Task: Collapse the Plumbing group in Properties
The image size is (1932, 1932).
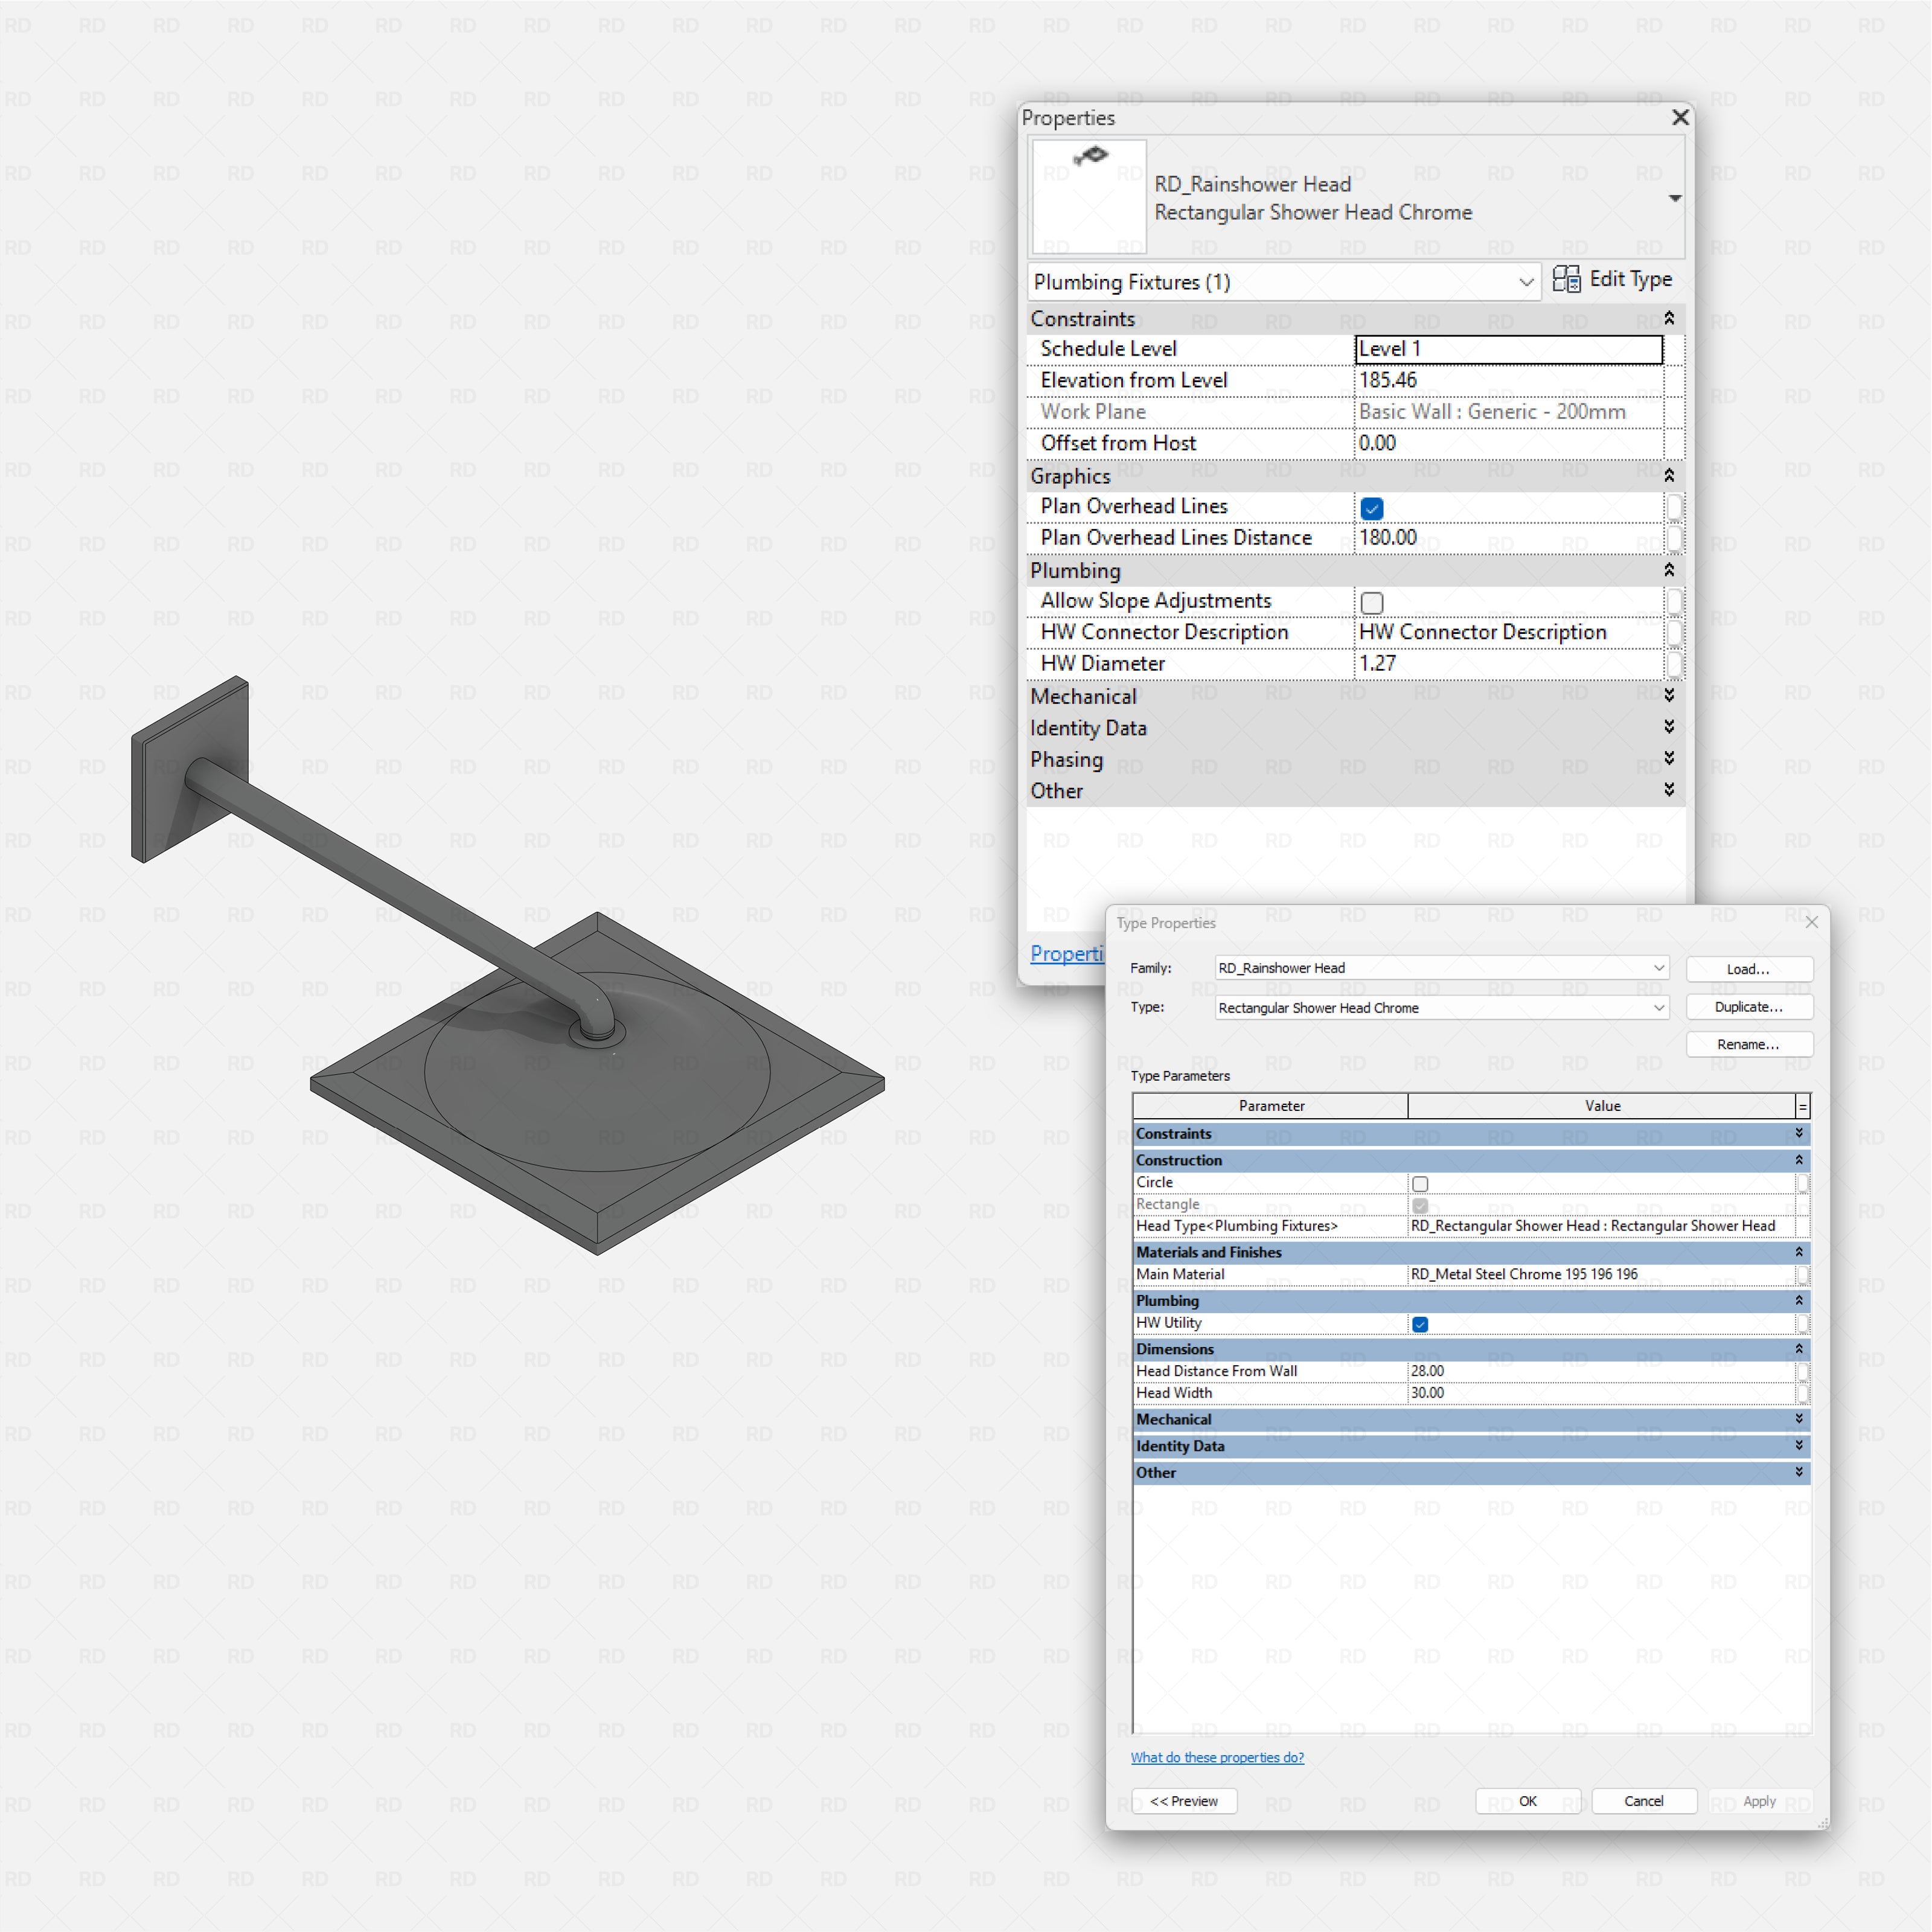Action: pyautogui.click(x=1669, y=570)
